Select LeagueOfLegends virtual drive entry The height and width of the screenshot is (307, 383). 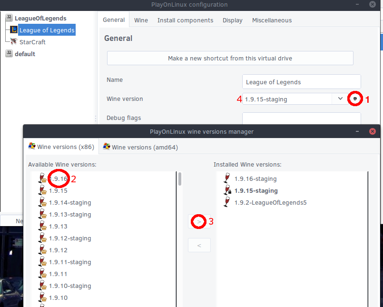pos(40,19)
